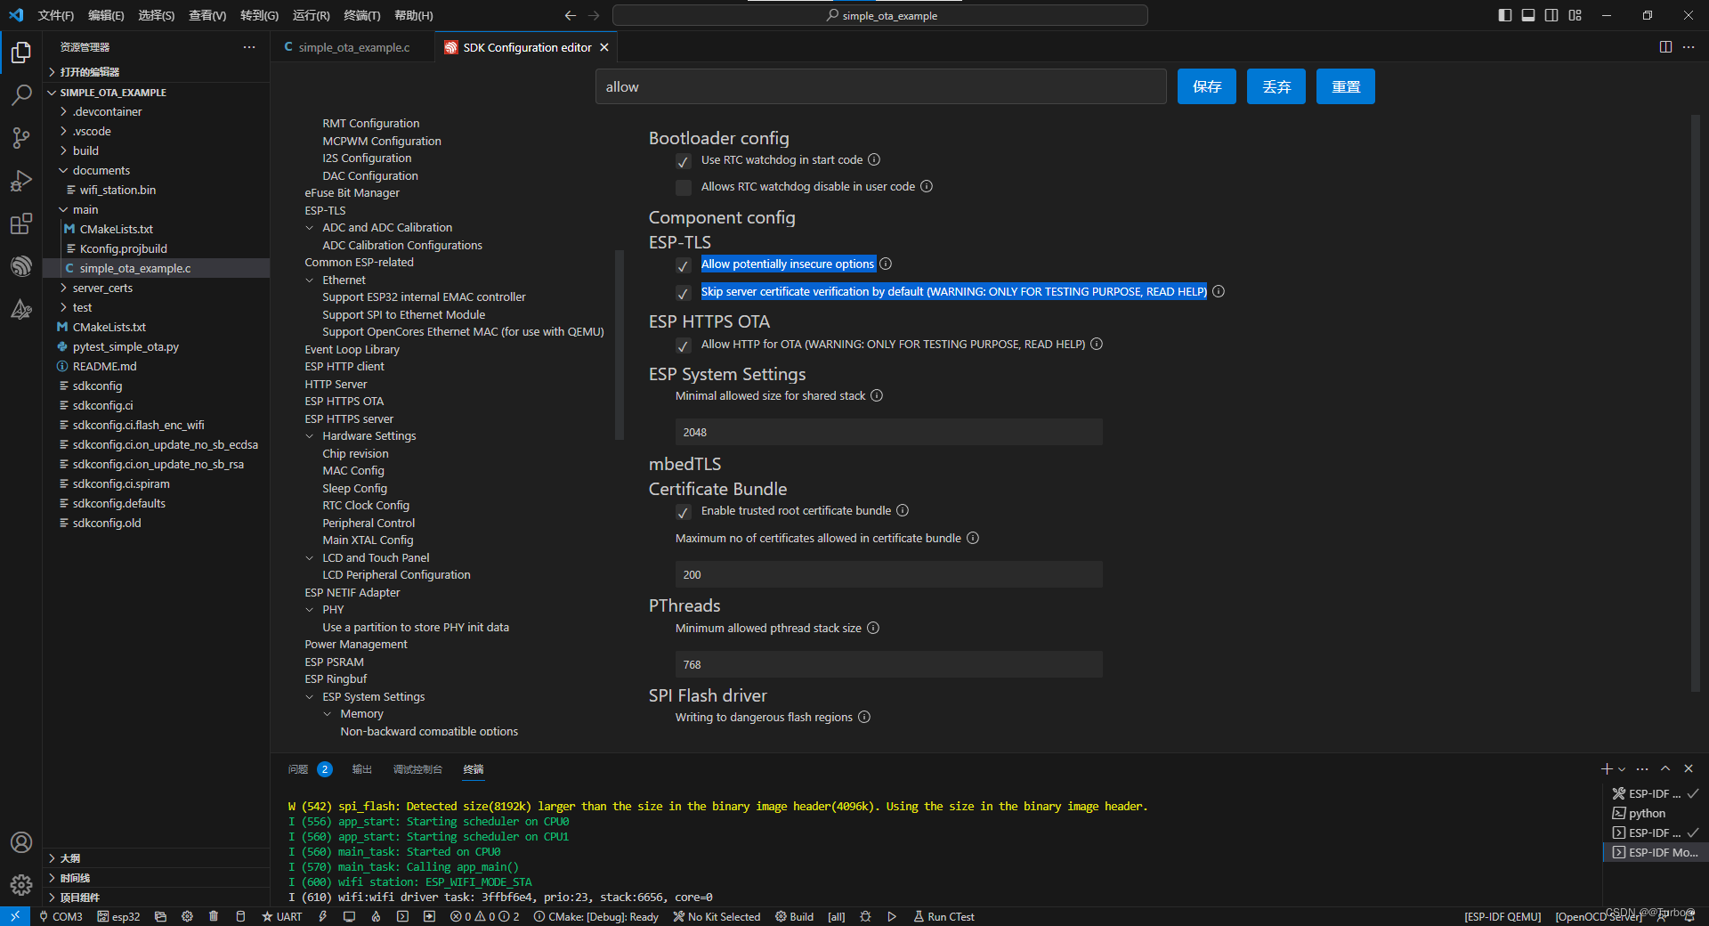
Task: Open the 文件(F) menu
Action: (x=56, y=15)
